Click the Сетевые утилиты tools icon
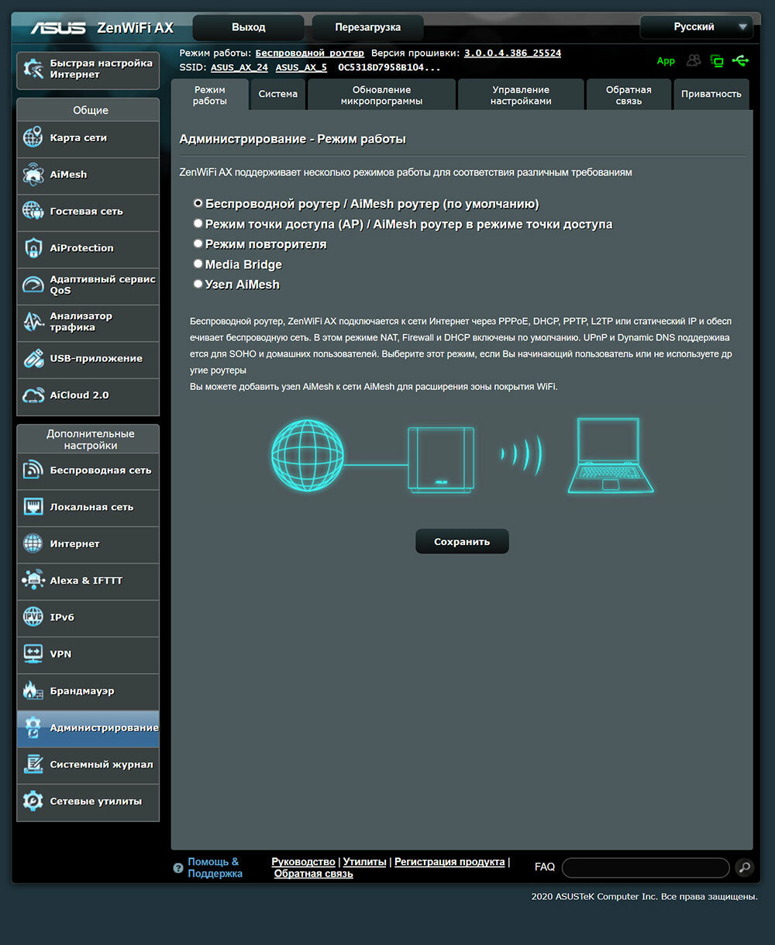The width and height of the screenshot is (775, 945). point(33,801)
